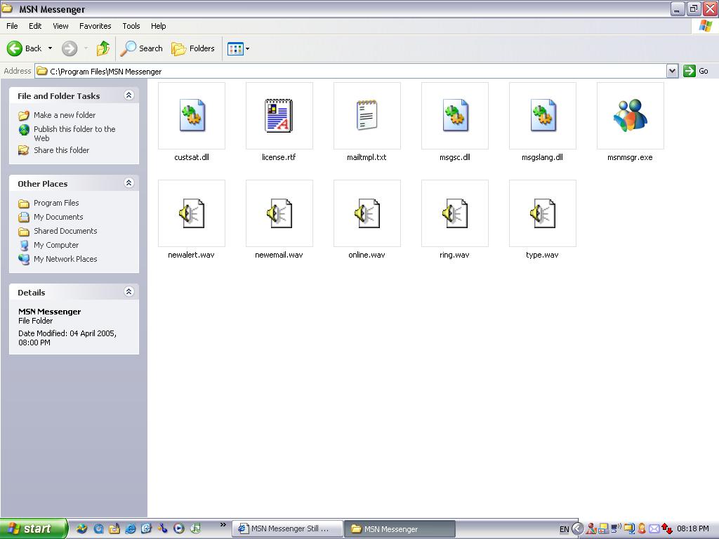
Task: Click the type.wav file name
Action: pyautogui.click(x=543, y=255)
